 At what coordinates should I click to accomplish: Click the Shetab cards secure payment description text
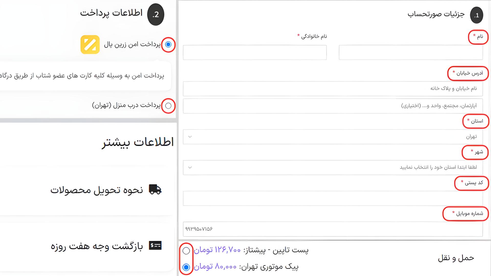(82, 76)
